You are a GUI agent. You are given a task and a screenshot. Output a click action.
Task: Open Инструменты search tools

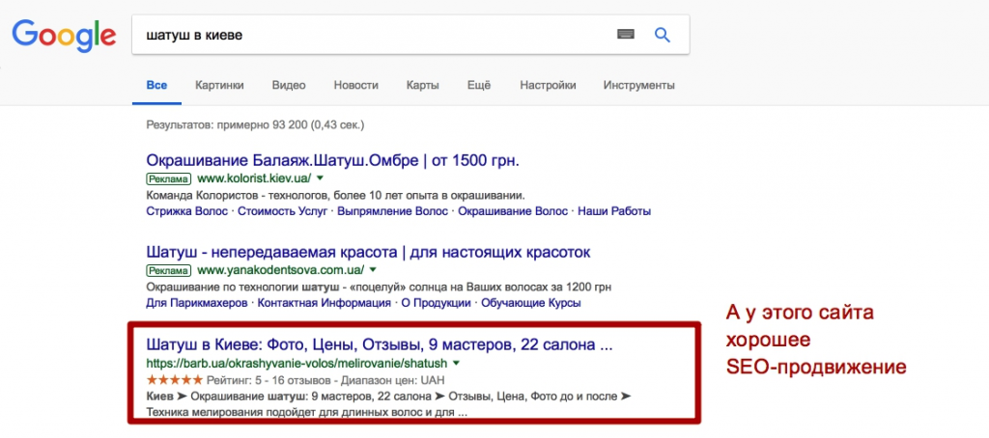pyautogui.click(x=639, y=85)
